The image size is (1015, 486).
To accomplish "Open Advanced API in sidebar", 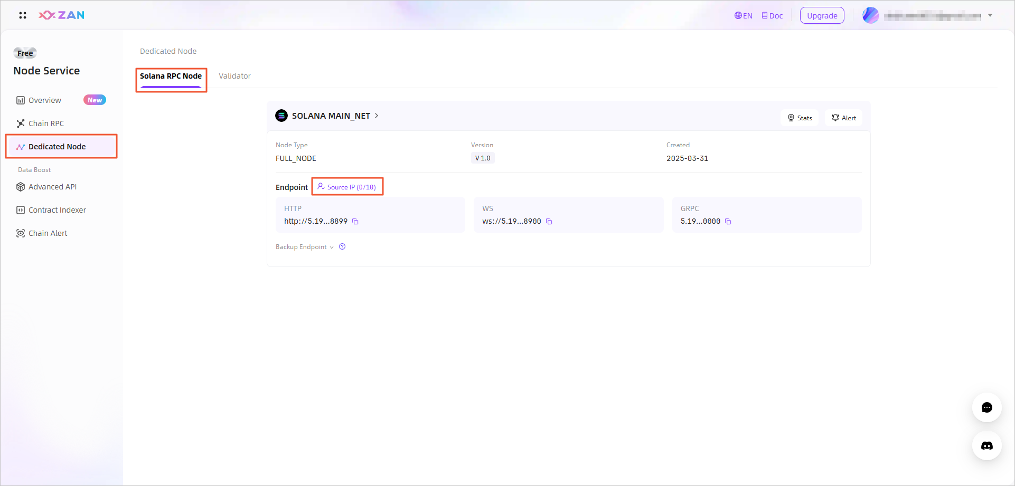I will pos(52,187).
